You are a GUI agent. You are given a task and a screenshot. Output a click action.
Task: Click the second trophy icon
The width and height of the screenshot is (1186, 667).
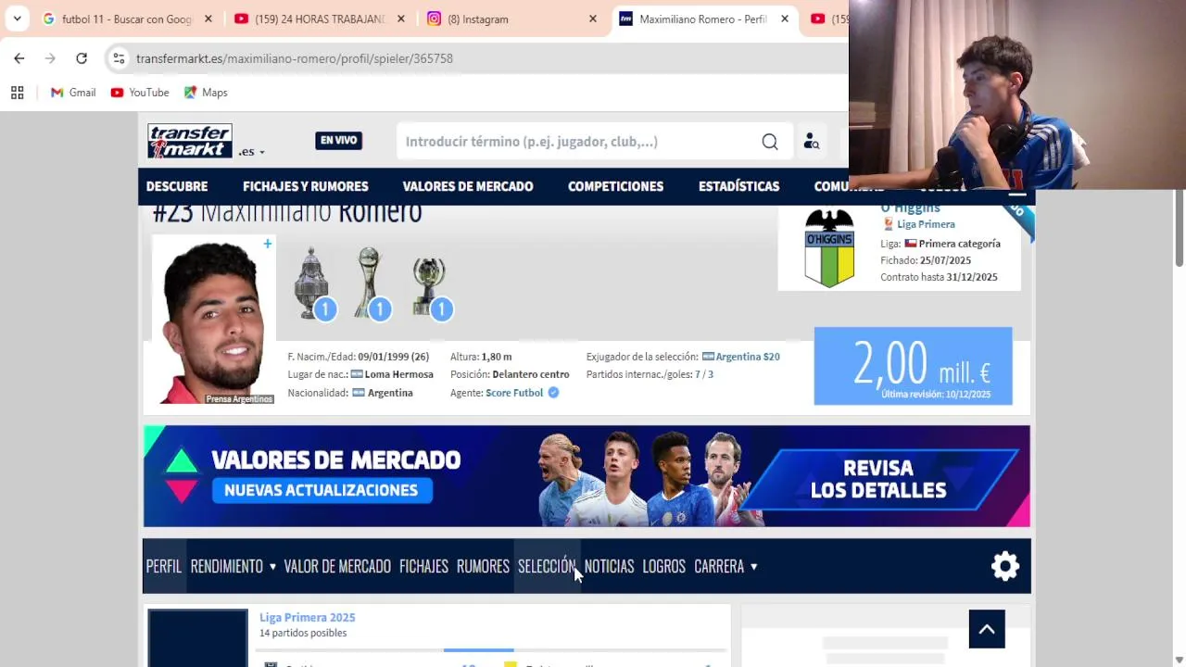[371, 283]
